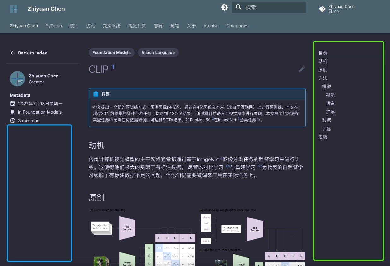390x266 pixels.
Task: Click the site logo in the header
Action: (14, 9)
